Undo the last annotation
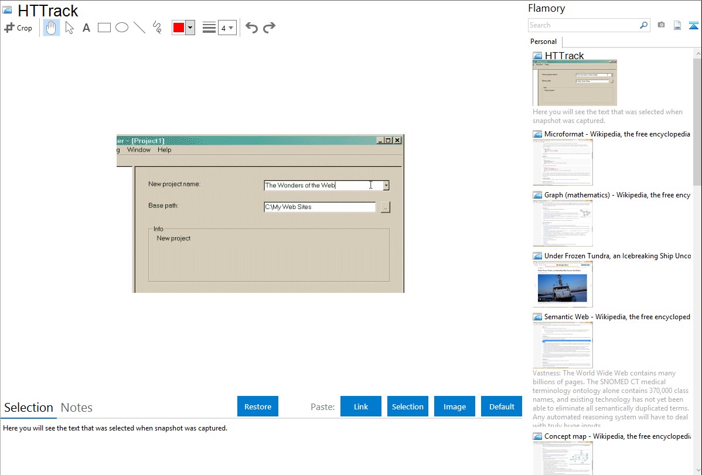This screenshot has width=702, height=475. [x=251, y=28]
